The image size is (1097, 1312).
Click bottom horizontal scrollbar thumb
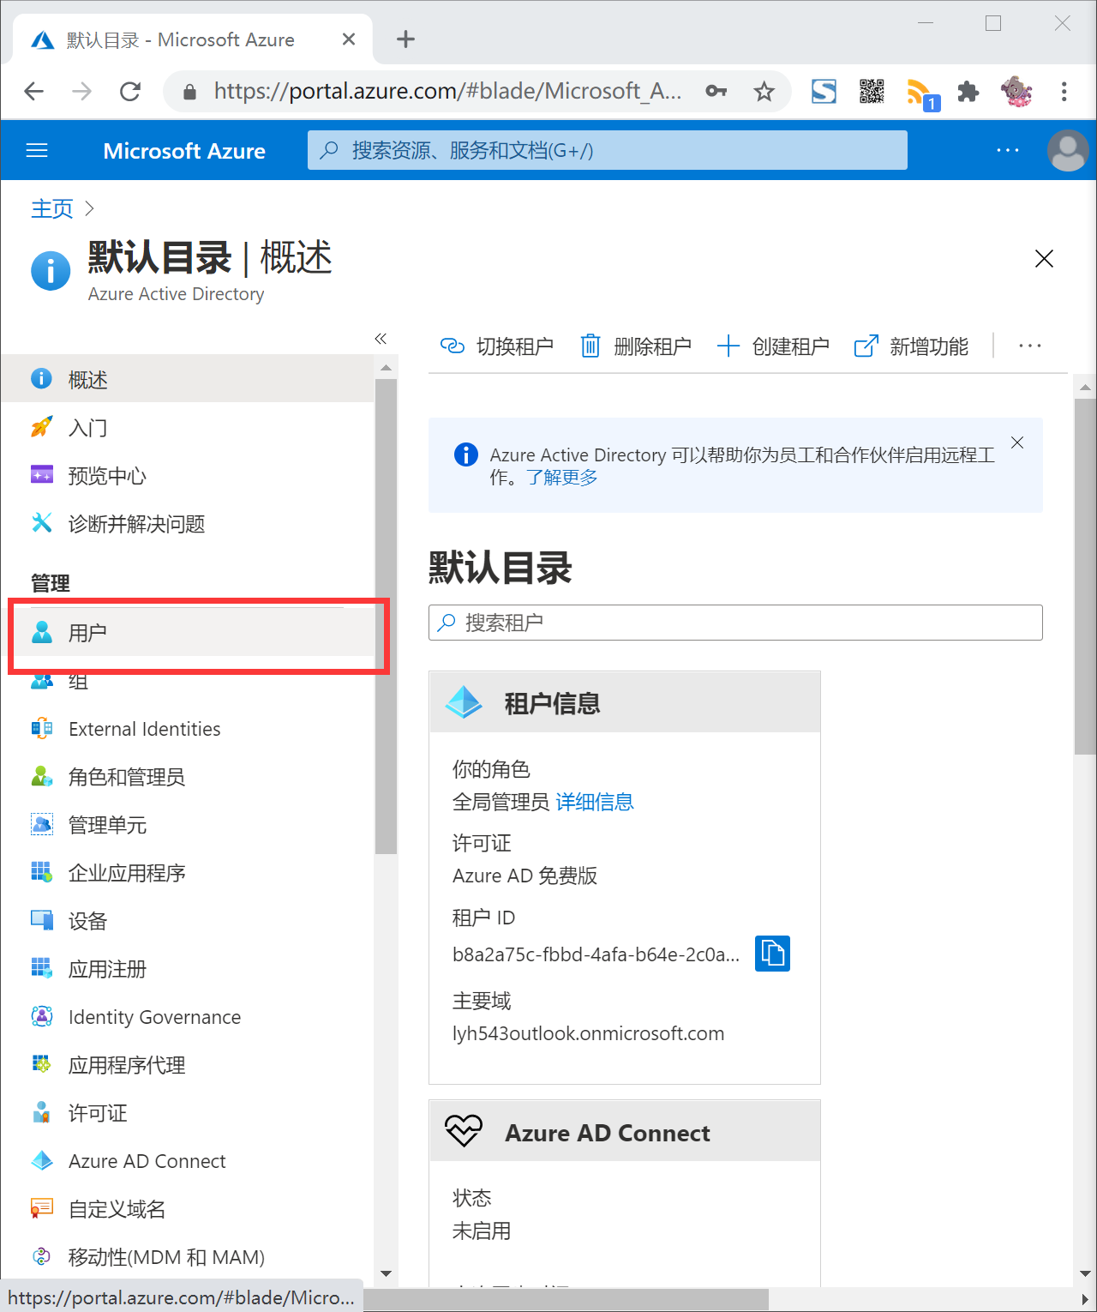566,1300
